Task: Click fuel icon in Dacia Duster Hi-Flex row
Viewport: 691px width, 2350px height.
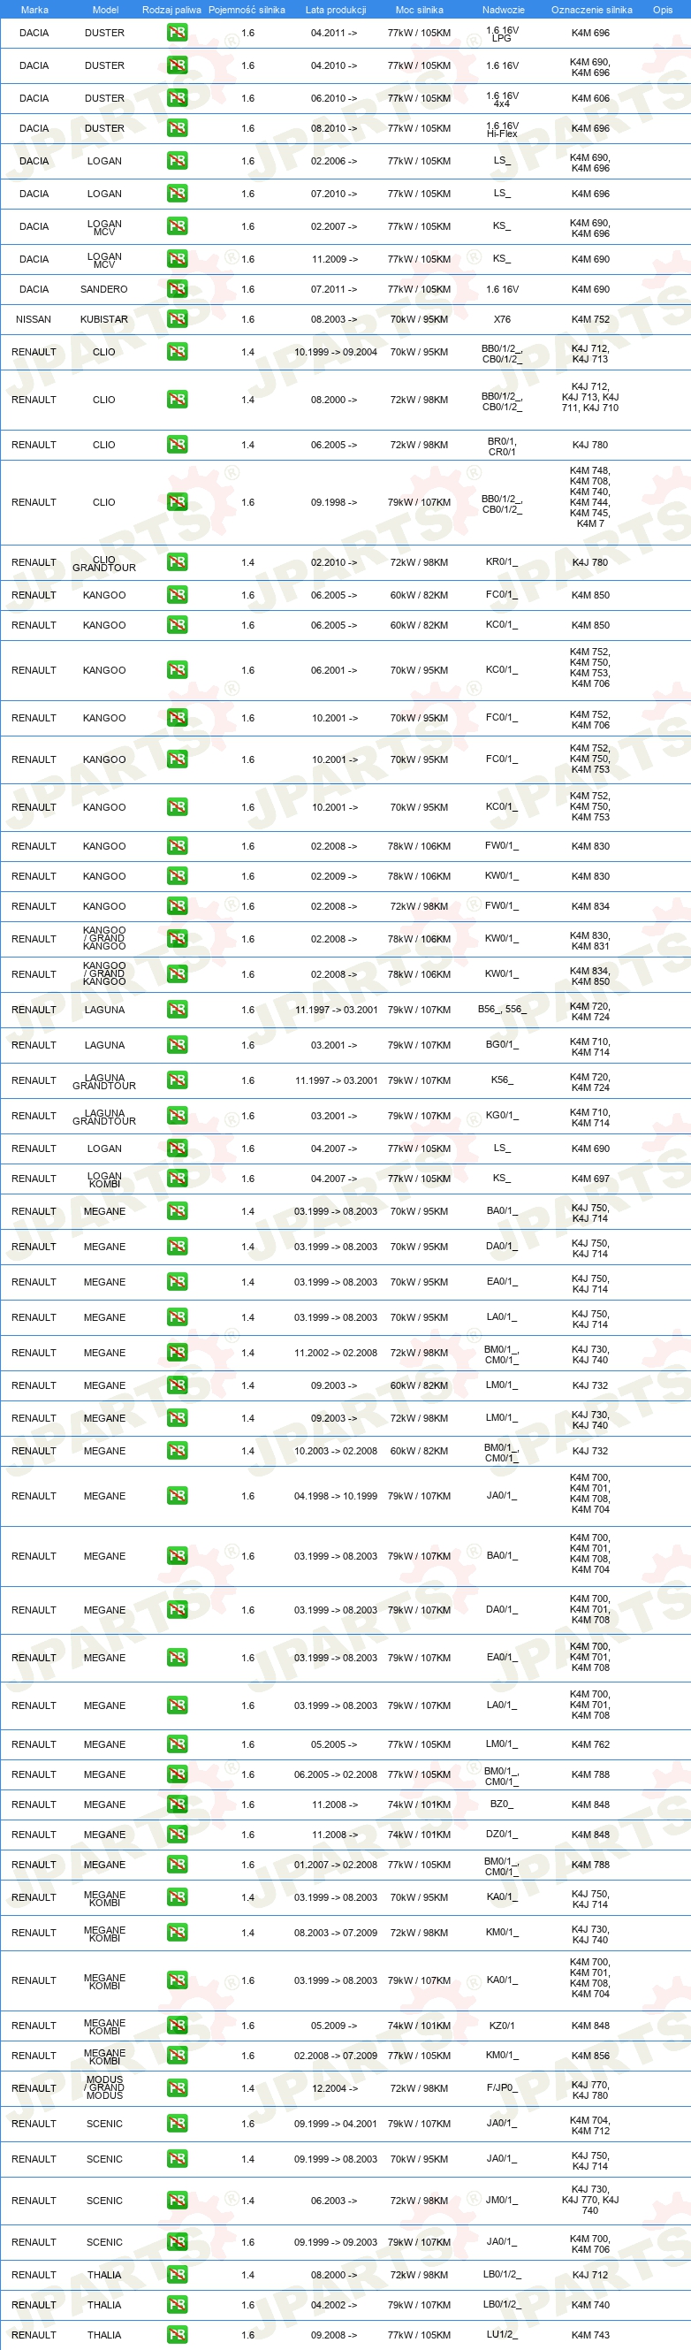Action: point(177,128)
